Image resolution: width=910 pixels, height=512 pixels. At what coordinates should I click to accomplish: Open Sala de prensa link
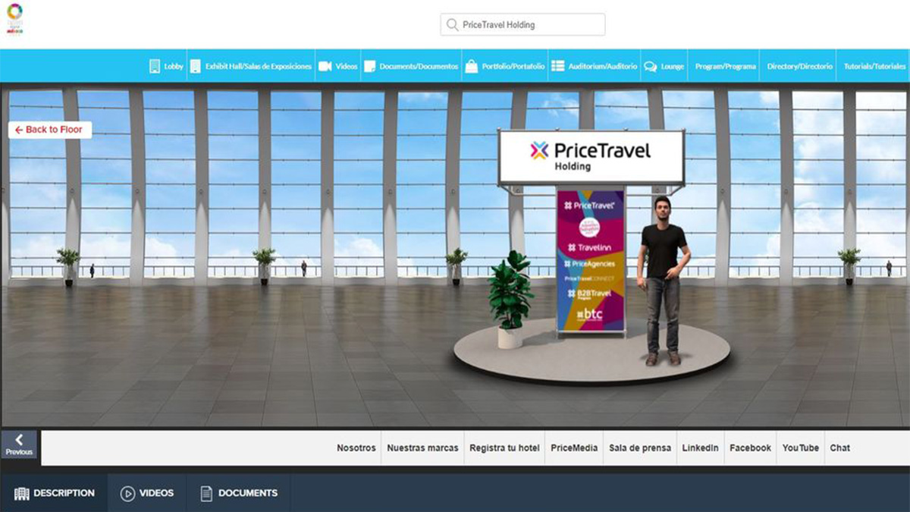tap(640, 448)
